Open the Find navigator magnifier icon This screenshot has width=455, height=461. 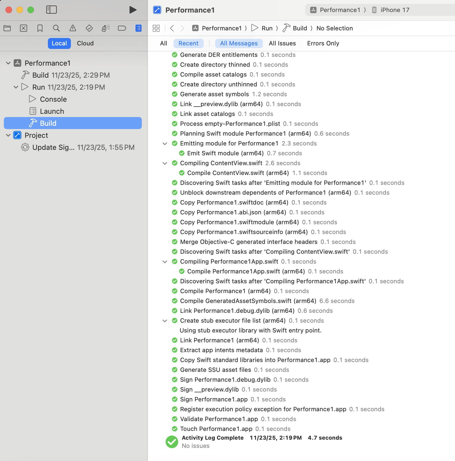coord(56,28)
